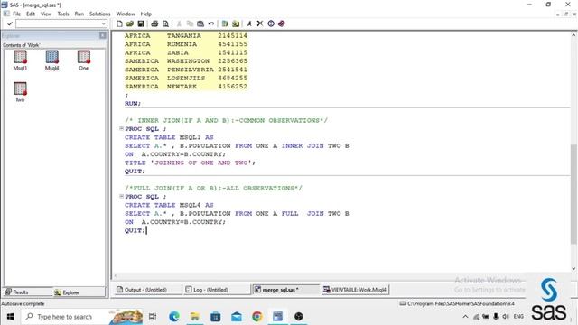Open the File menu
The image size is (578, 325).
tap(16, 14)
